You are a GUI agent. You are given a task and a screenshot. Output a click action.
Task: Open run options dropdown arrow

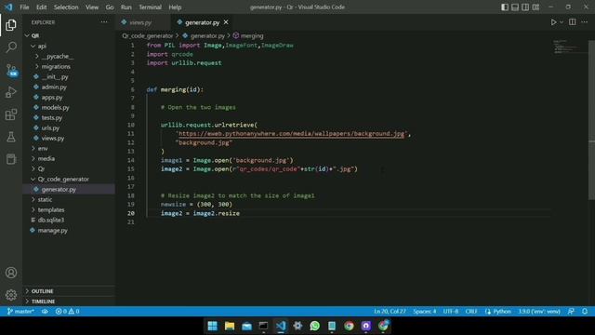(562, 22)
